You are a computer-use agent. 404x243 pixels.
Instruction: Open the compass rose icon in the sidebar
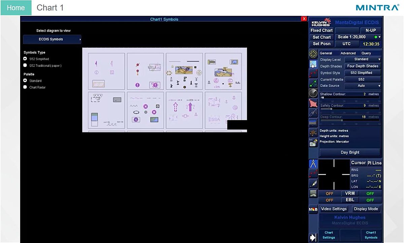click(x=313, y=54)
